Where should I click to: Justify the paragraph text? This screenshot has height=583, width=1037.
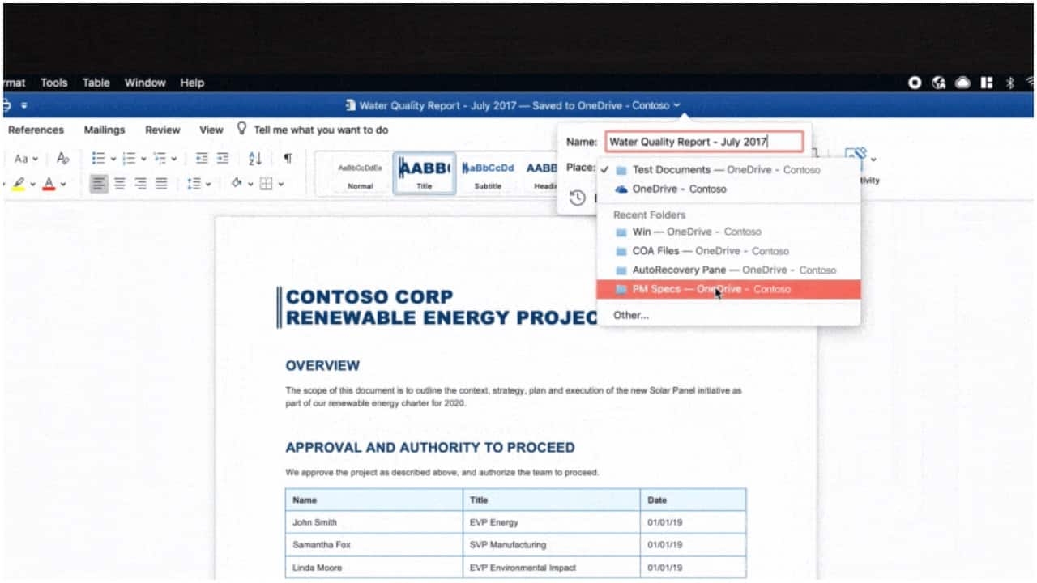tap(161, 184)
